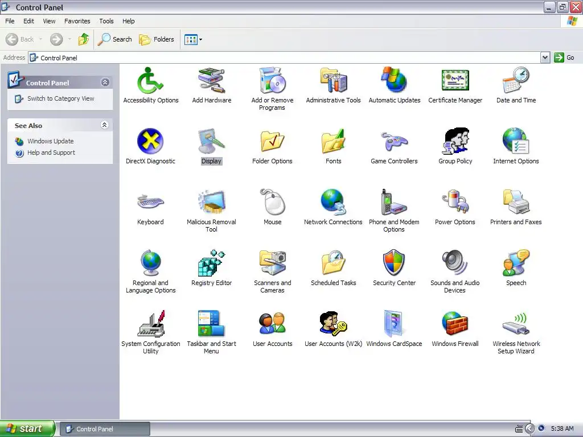583x437 pixels.
Task: Collapse the Control Panel side pane section
Action: [x=105, y=83]
